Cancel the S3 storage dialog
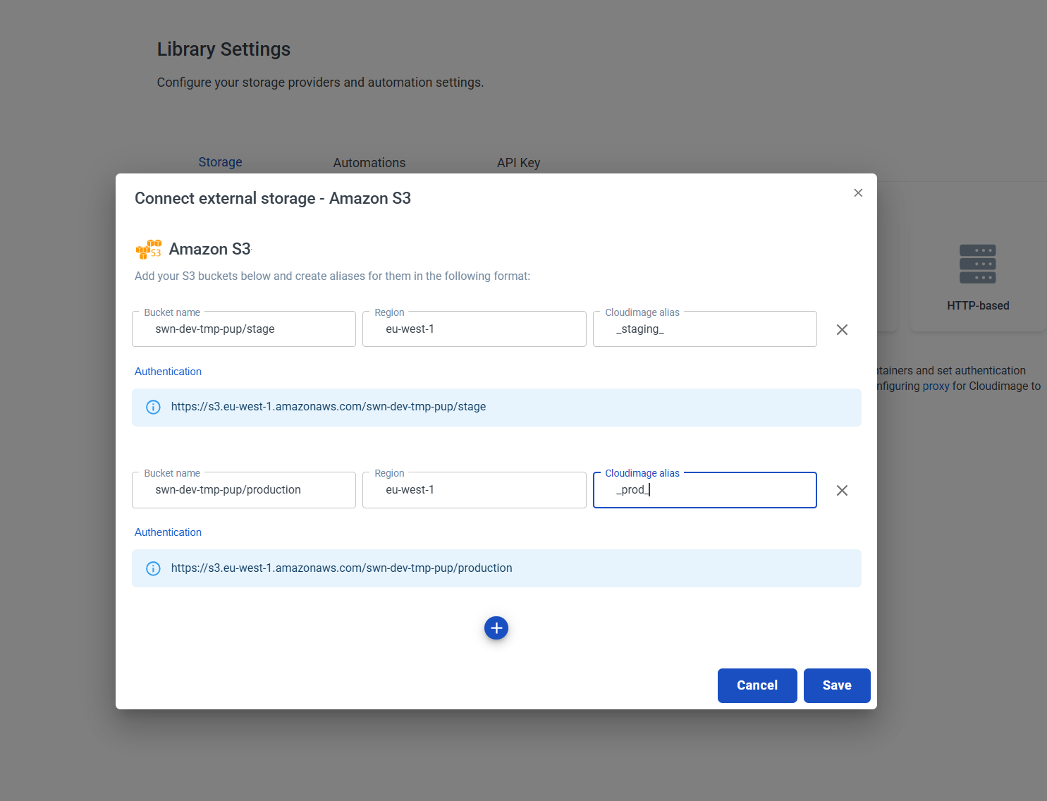 pos(757,685)
